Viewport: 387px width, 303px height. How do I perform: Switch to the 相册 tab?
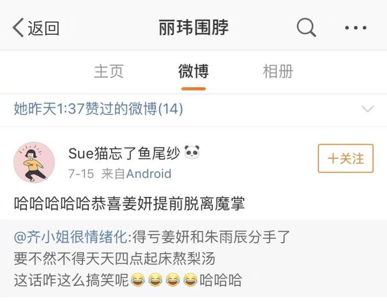pos(278,71)
